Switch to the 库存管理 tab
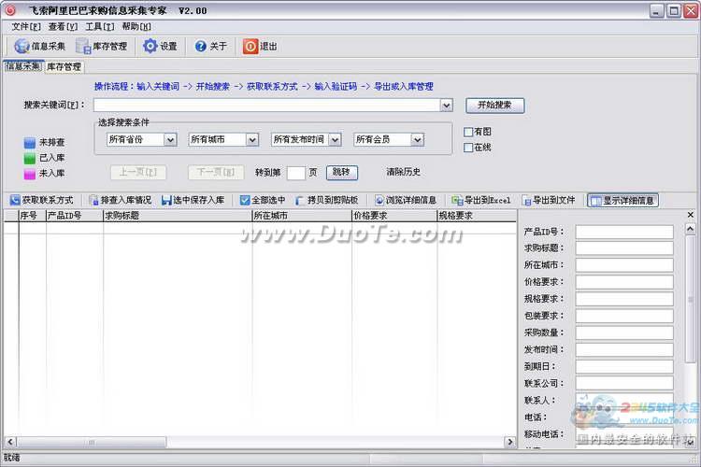 64,66
